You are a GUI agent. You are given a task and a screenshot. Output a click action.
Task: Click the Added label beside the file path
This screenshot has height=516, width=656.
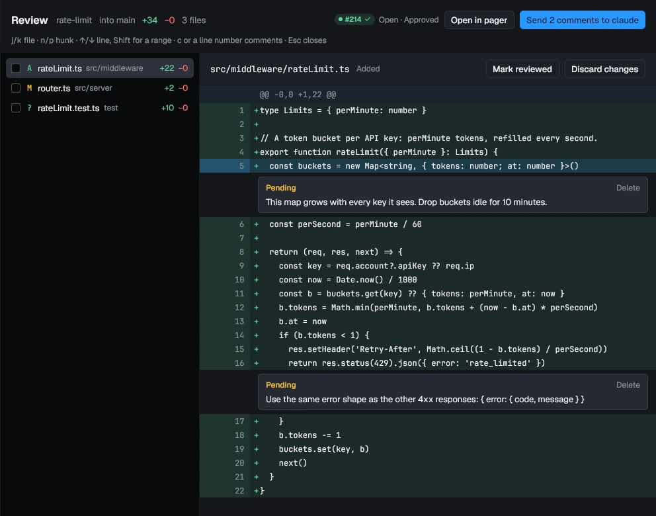tap(368, 69)
